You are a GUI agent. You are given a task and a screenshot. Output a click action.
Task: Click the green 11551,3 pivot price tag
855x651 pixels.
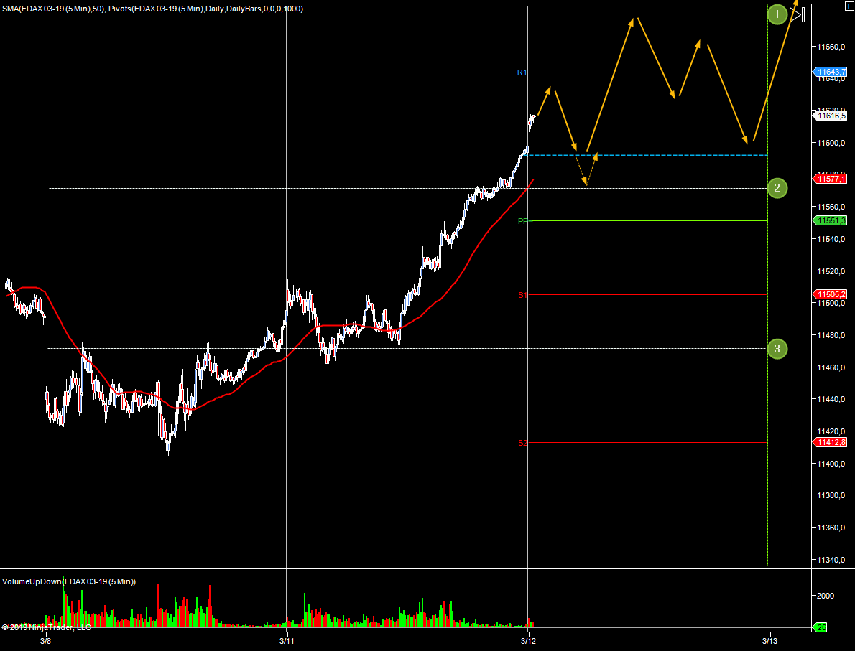tap(830, 220)
